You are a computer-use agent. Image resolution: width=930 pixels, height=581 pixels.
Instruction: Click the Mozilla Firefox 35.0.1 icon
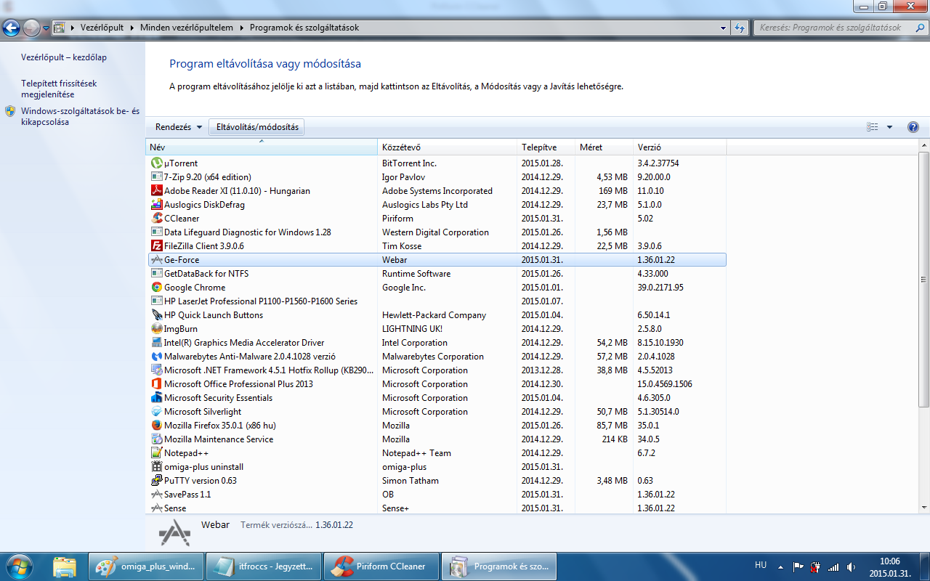[156, 426]
